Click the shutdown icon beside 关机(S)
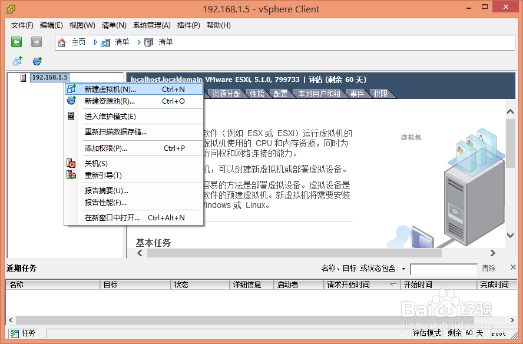523x344 pixels. coord(71,163)
